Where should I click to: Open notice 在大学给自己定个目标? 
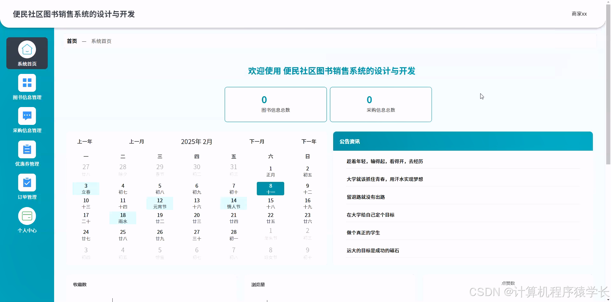(370, 215)
